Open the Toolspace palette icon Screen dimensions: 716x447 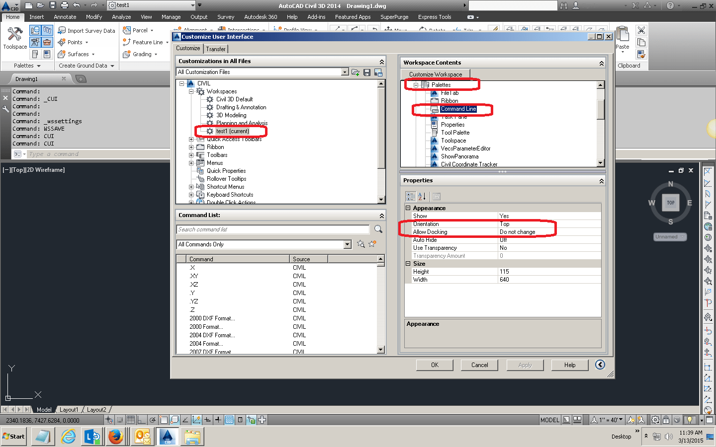coord(15,38)
